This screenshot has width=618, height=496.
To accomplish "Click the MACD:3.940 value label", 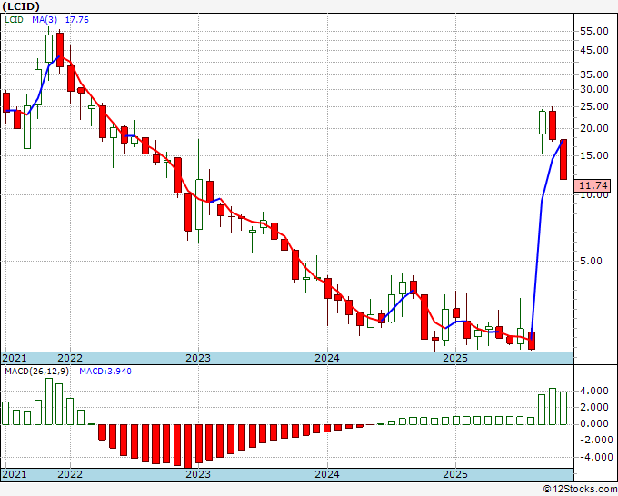I will coord(105,372).
